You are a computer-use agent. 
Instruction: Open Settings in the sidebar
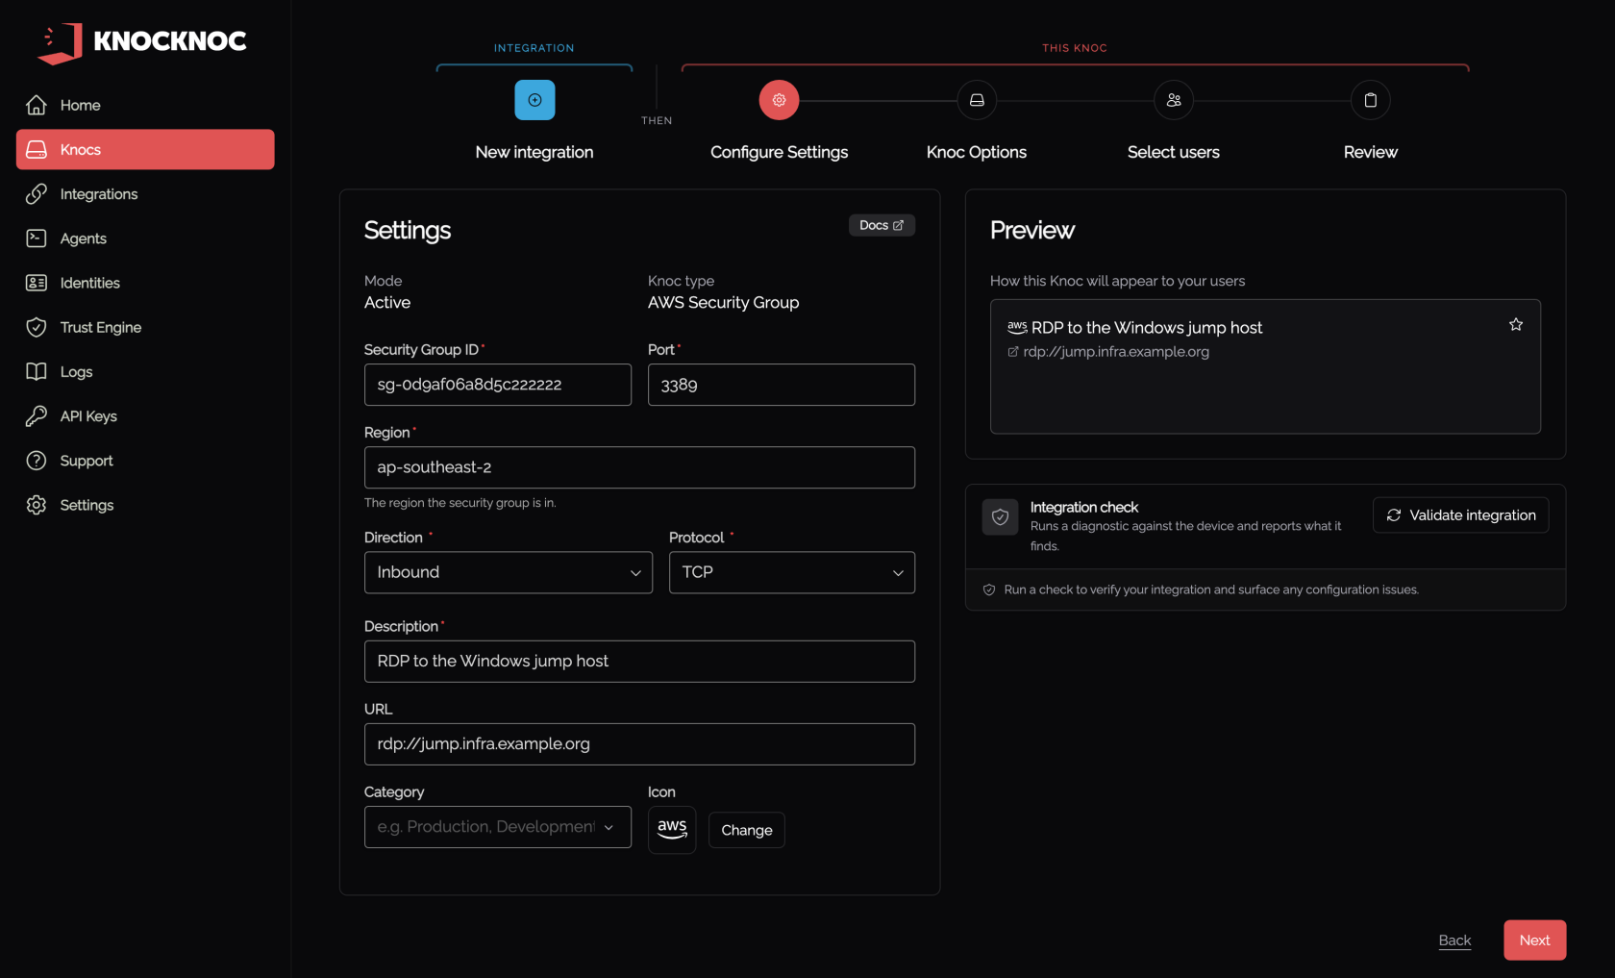tap(145, 505)
